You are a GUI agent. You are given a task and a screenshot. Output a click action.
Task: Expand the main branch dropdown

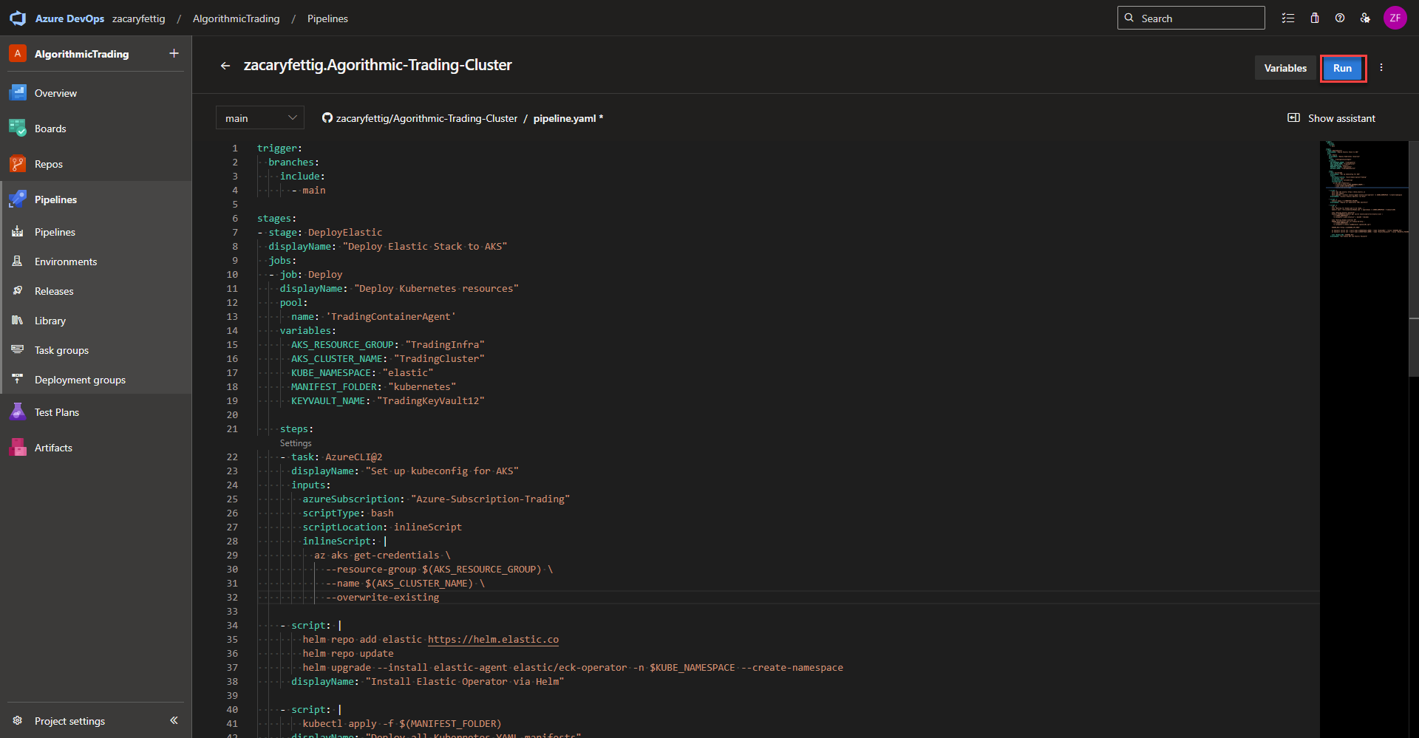coord(260,118)
